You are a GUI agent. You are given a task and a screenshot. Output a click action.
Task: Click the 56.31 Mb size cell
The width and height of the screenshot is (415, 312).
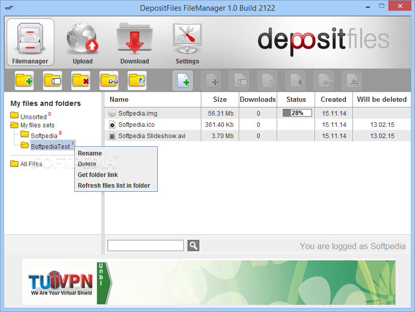(x=220, y=114)
